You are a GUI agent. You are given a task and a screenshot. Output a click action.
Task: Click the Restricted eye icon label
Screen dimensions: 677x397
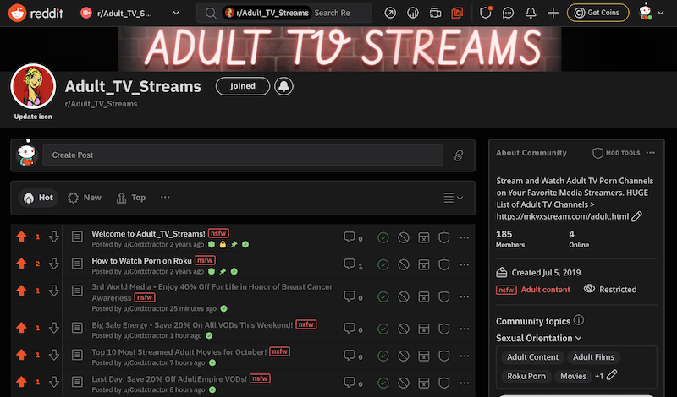tap(609, 289)
